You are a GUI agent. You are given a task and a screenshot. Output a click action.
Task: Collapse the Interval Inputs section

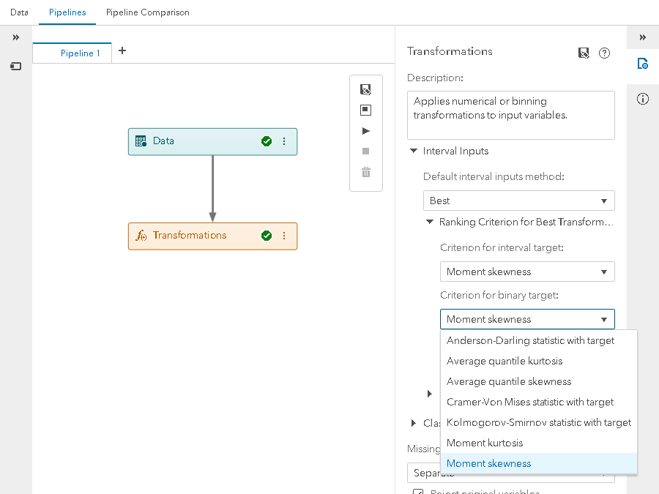pyautogui.click(x=414, y=151)
